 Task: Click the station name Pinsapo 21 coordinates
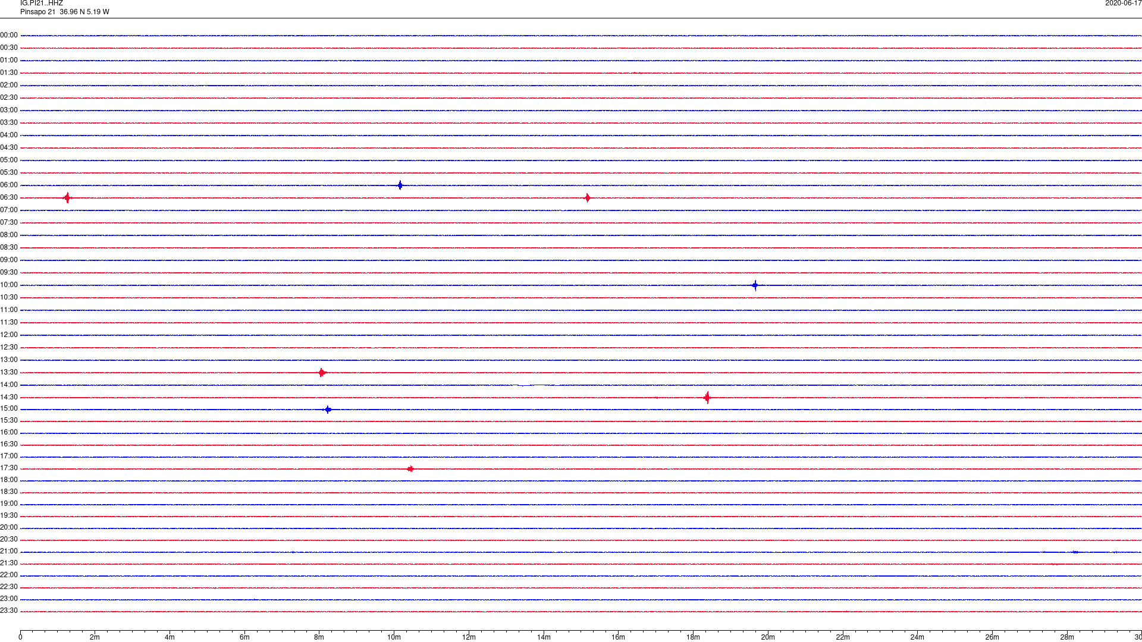pyautogui.click(x=65, y=12)
